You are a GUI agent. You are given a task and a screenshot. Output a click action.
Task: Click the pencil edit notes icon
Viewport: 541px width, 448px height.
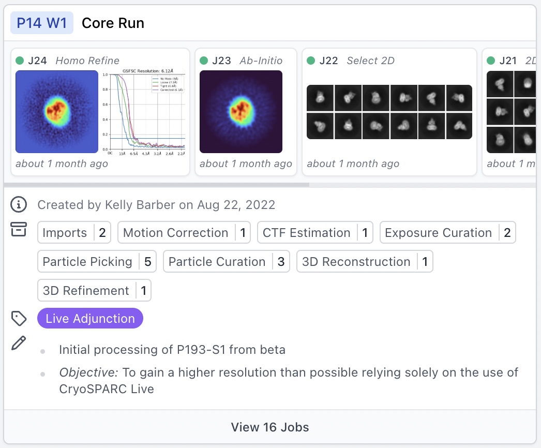click(19, 342)
